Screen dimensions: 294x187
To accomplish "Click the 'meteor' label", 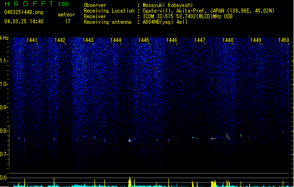I will tap(66, 14).
